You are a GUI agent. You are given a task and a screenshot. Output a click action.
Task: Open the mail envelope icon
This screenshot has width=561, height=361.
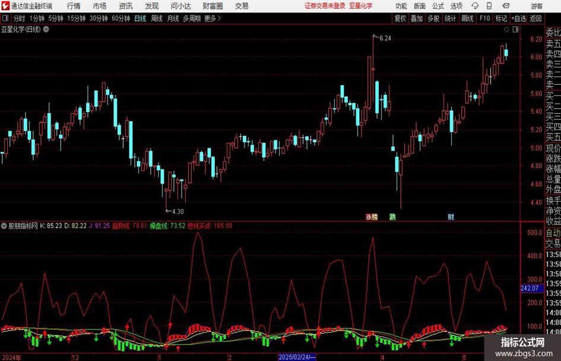(506, 6)
